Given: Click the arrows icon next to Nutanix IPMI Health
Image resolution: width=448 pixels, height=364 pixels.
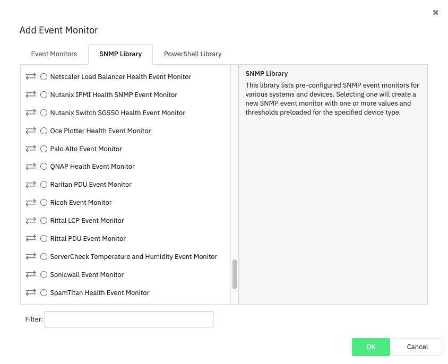Looking at the screenshot, I should tap(31, 94).
